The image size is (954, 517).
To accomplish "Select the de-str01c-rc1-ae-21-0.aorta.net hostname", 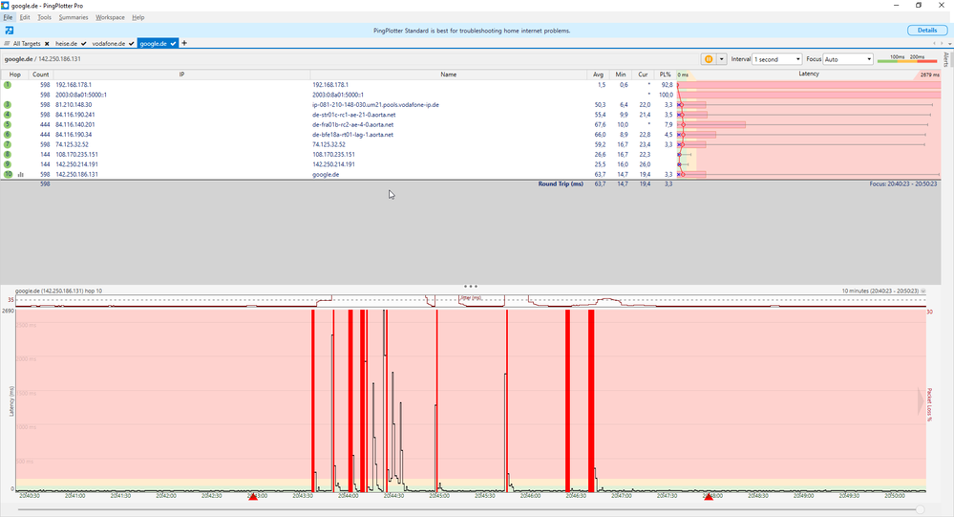I will click(354, 115).
